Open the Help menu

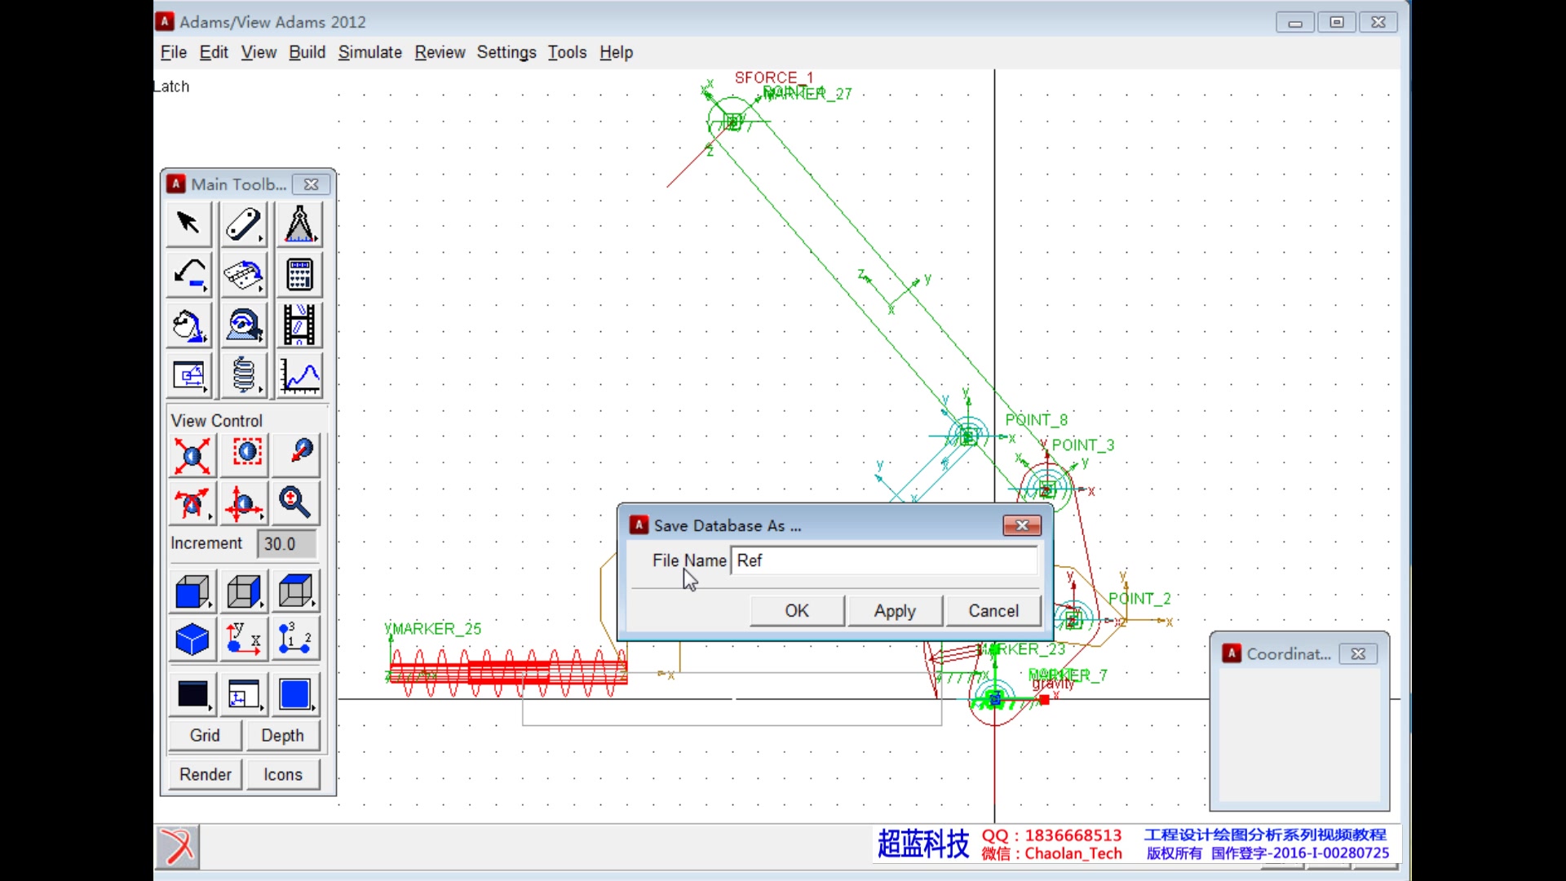616,52
